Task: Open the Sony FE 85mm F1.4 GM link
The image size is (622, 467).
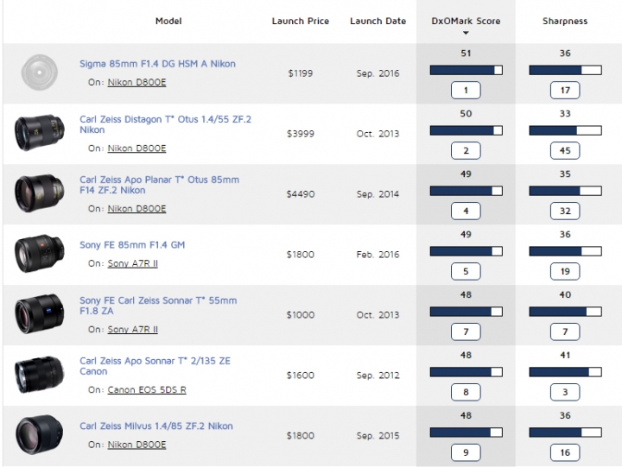Action: (x=132, y=245)
